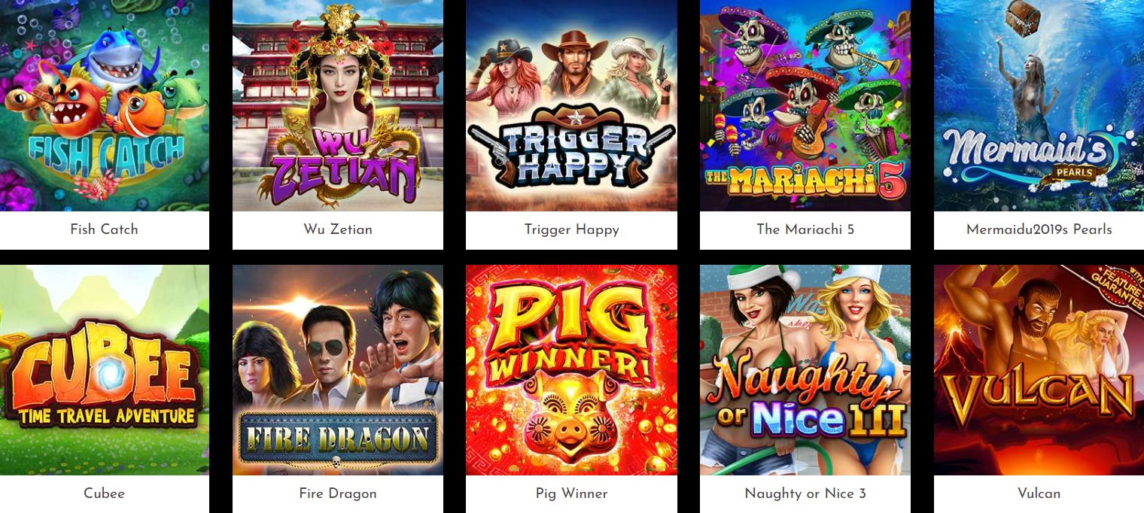Open the Mermaid's Pearls underwater artwork
The width and height of the screenshot is (1144, 513).
click(1039, 105)
